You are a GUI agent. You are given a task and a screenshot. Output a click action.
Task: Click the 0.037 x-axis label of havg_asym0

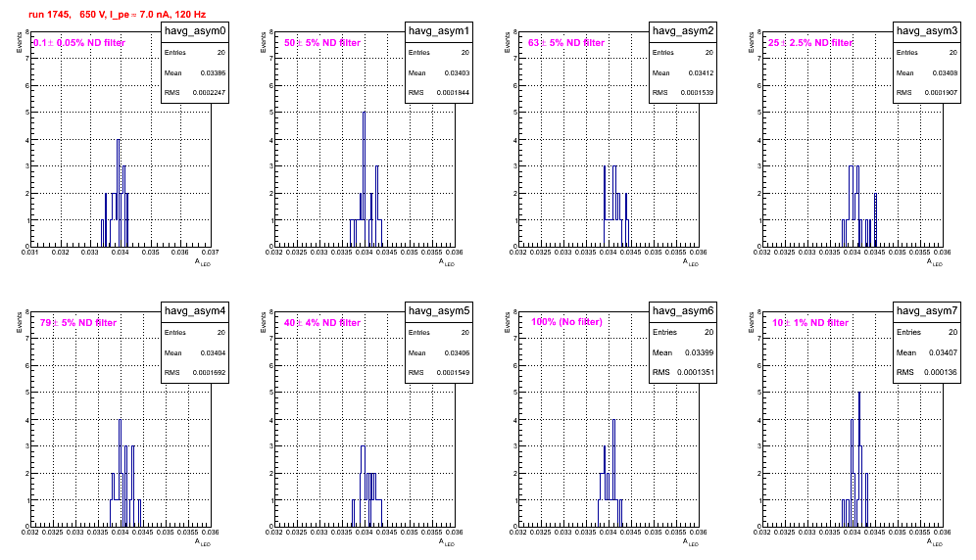211,252
